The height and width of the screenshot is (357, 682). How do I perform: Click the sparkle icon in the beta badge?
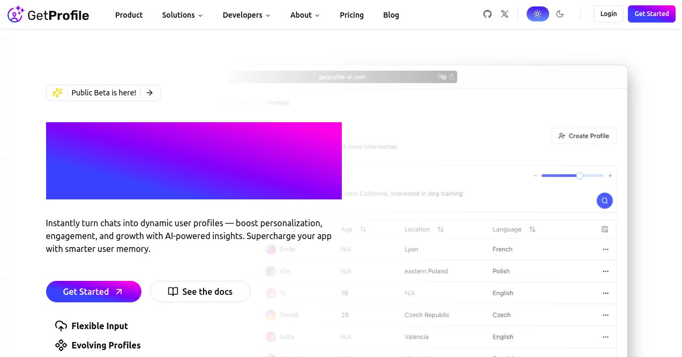tap(57, 93)
